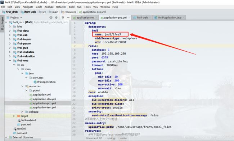Switch to the ifrs9-web editor tab
This screenshot has height=141, width=234.
(142, 18)
